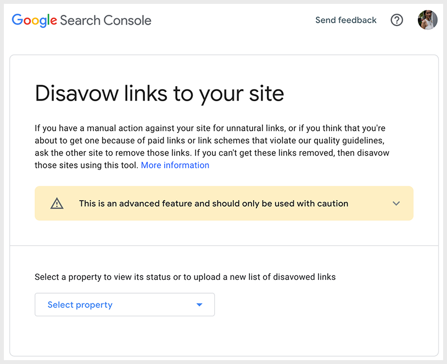Screen dimensions: 447x364
Task: Click the "Disavow links to your site" heading
Action: [159, 93]
